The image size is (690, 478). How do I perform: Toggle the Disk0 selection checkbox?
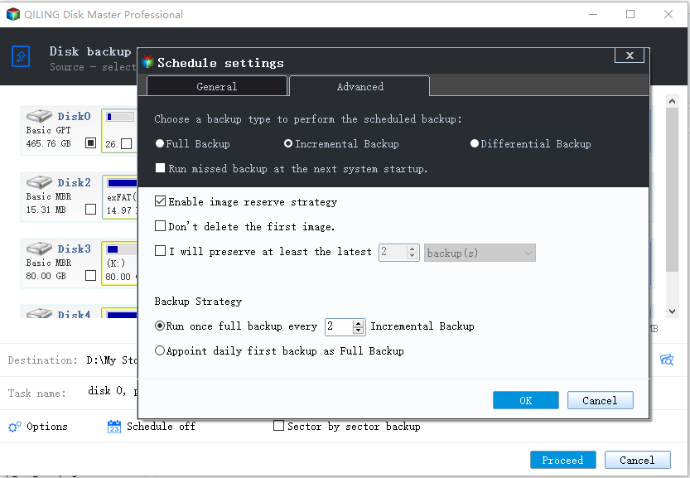tap(90, 143)
